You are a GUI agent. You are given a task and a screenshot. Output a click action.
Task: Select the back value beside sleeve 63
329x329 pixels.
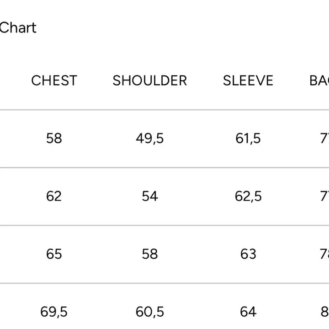click(x=324, y=254)
